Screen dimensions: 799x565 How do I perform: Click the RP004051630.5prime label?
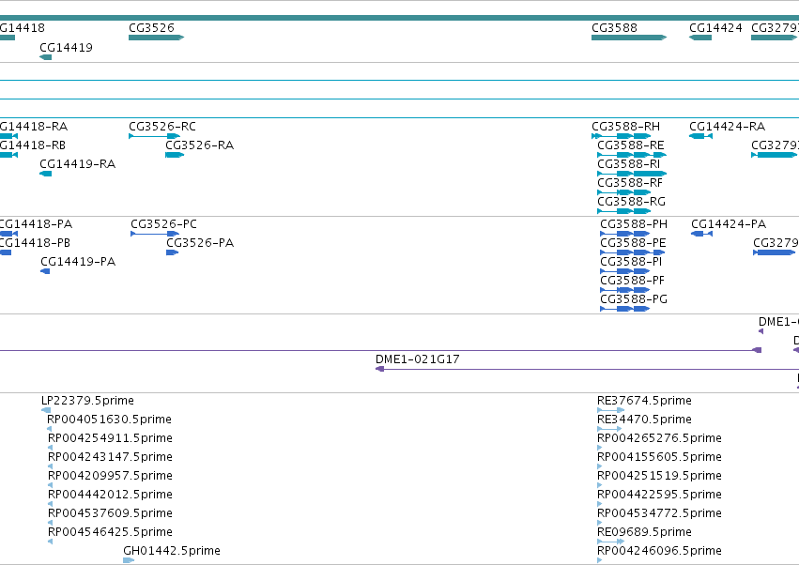[x=109, y=420]
